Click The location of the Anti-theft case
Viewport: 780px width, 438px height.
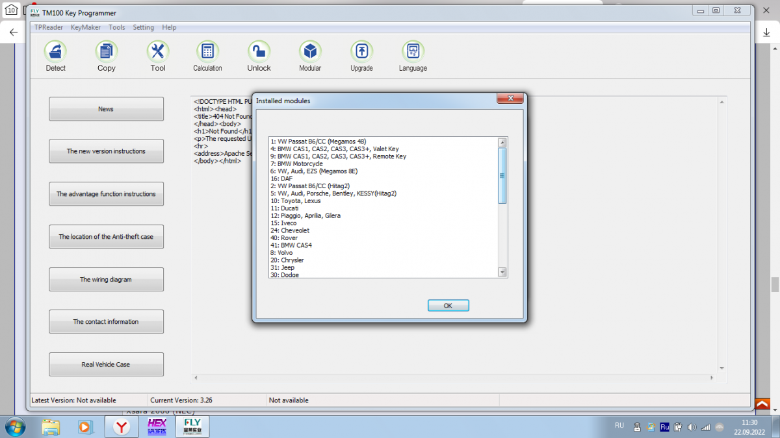(x=106, y=237)
